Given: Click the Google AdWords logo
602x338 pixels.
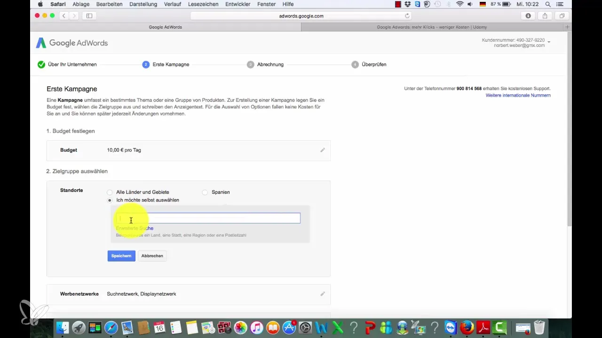Looking at the screenshot, I should coord(72,43).
